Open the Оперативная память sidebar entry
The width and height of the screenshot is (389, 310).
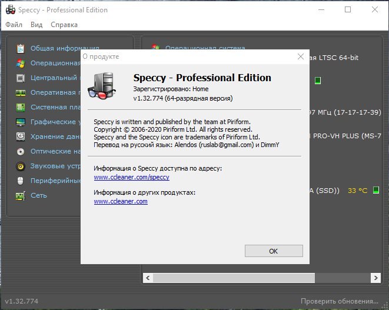(x=55, y=92)
